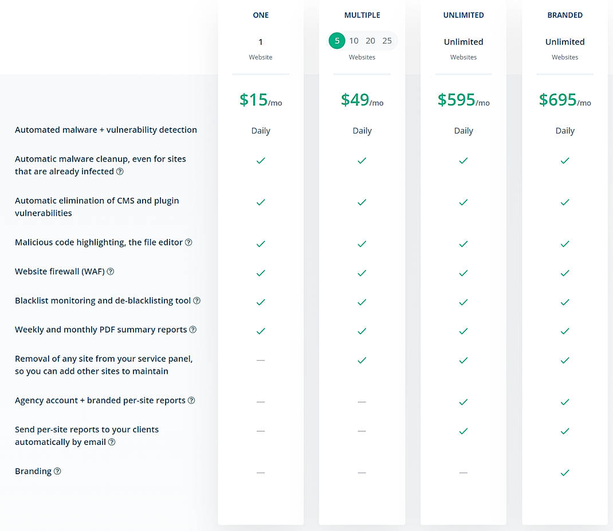Open the Website firewall (WAF) info icon
The width and height of the screenshot is (613, 531).
tap(110, 271)
